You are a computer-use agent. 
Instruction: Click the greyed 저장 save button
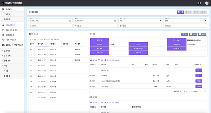tap(196, 12)
